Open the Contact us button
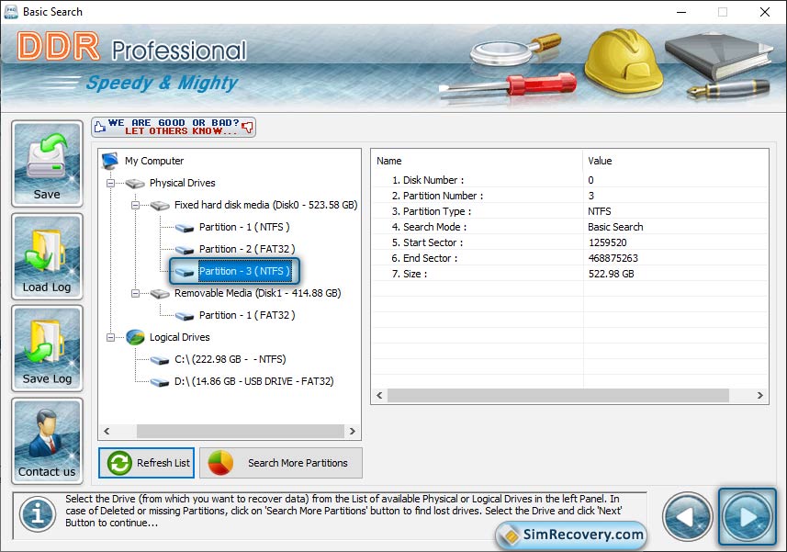Image resolution: width=787 pixels, height=552 pixels. 47,441
